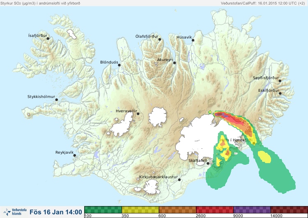Click the Reykjavík label text
Viewport: 308px width, 218px height.
[x=64, y=152]
